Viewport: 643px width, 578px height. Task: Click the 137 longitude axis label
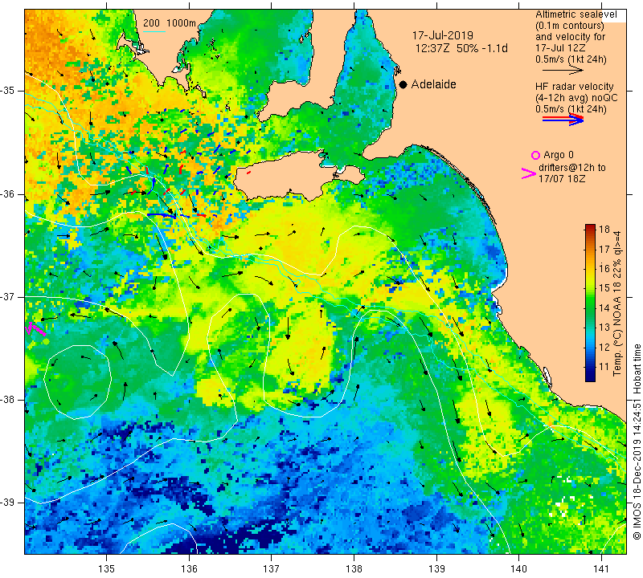(272, 569)
